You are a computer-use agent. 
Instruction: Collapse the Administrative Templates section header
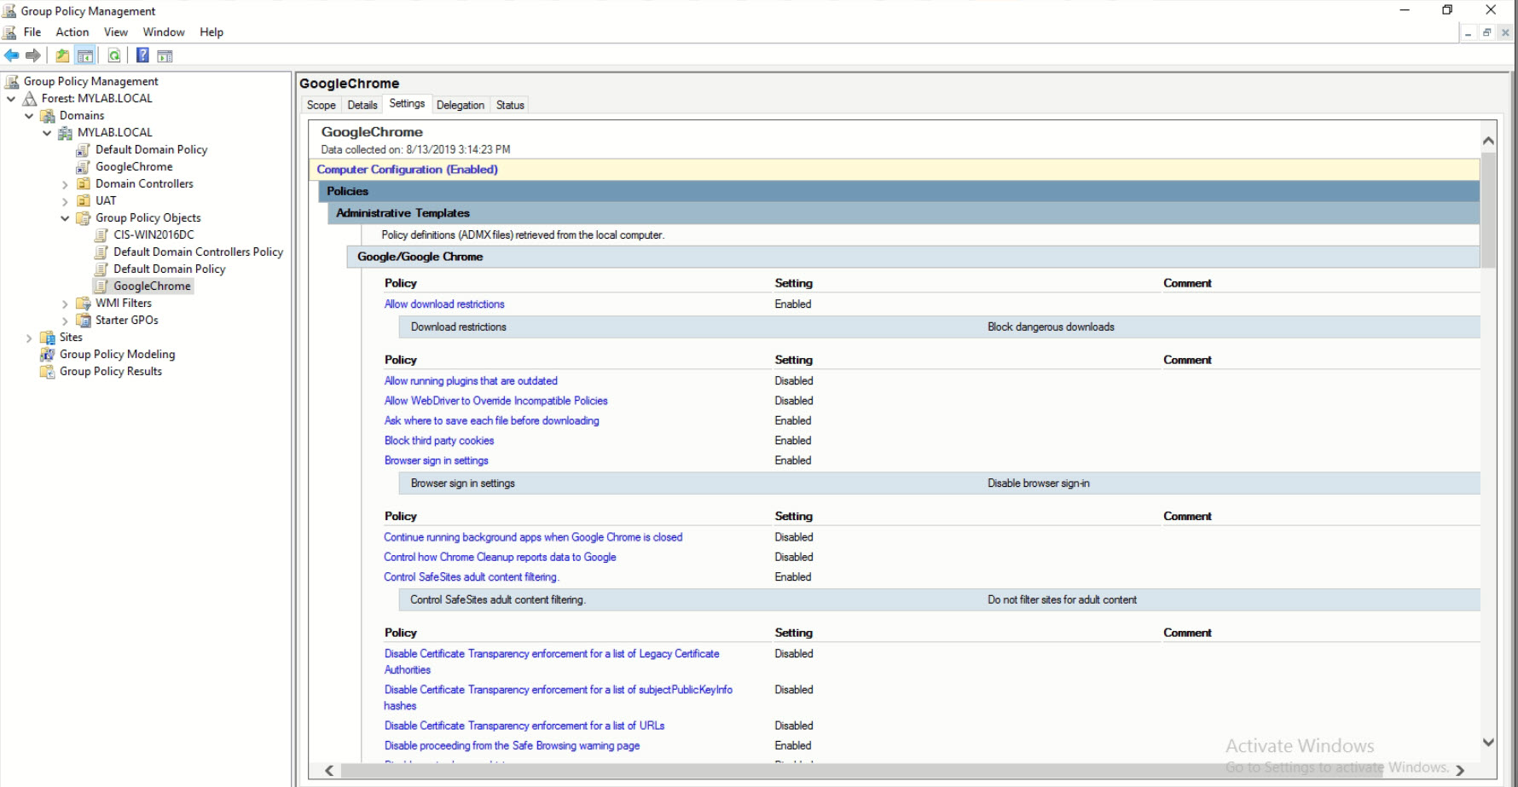tap(904, 213)
